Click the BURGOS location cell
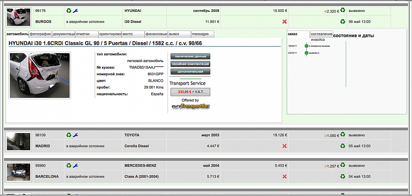The width and height of the screenshot is (412, 196). click(49, 22)
